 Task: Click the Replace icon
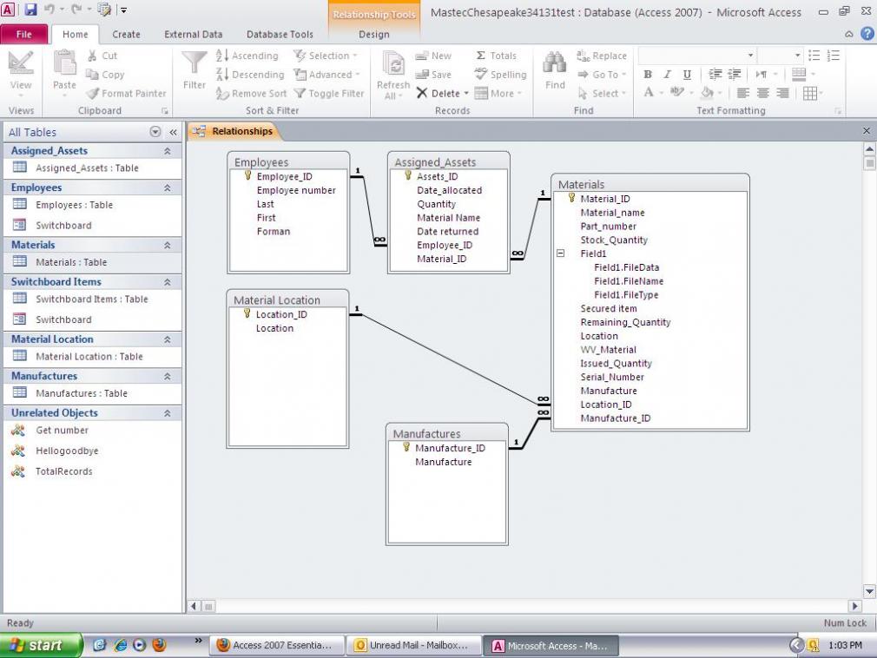pyautogui.click(x=583, y=56)
